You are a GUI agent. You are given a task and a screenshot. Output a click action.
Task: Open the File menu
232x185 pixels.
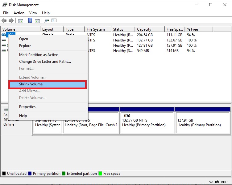tap(6, 13)
